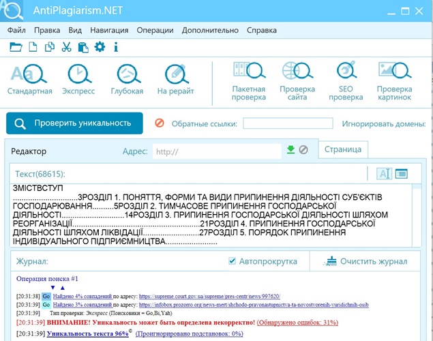The height and width of the screenshot is (341, 433).
Task: Click 'Операция поиска #1' heading
Action: click(47, 279)
